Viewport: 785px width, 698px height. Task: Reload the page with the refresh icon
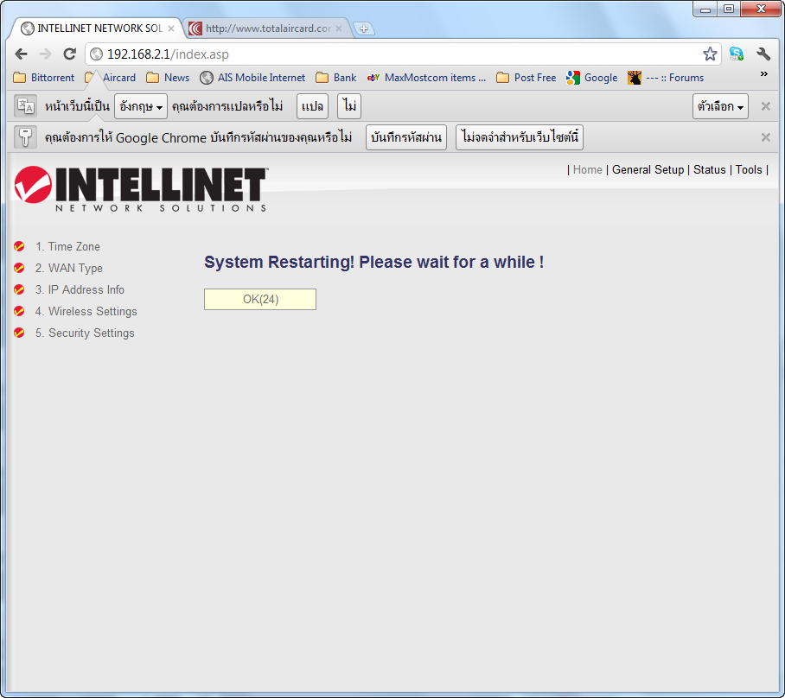click(x=69, y=54)
